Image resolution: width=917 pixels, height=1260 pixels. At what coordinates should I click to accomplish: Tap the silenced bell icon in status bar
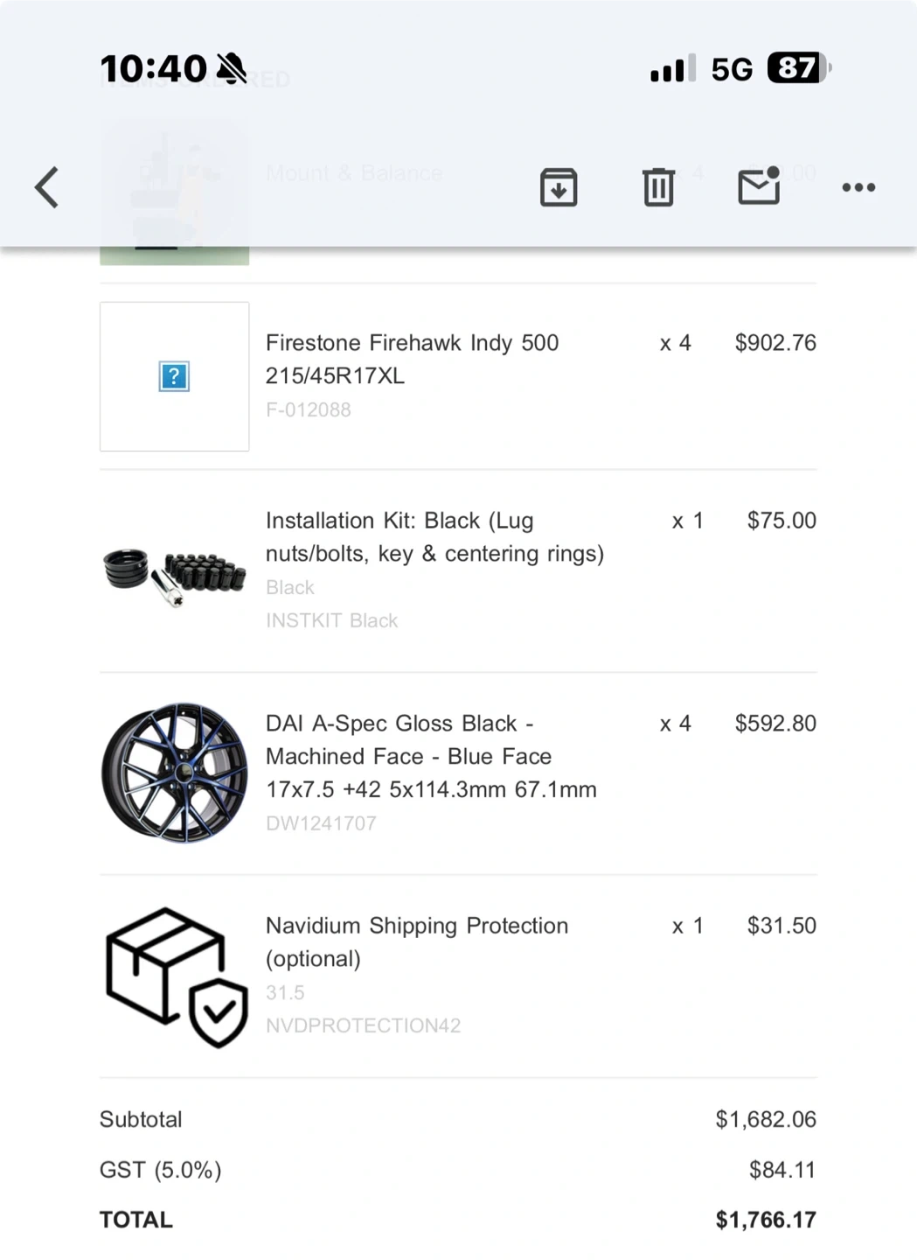pos(232,68)
